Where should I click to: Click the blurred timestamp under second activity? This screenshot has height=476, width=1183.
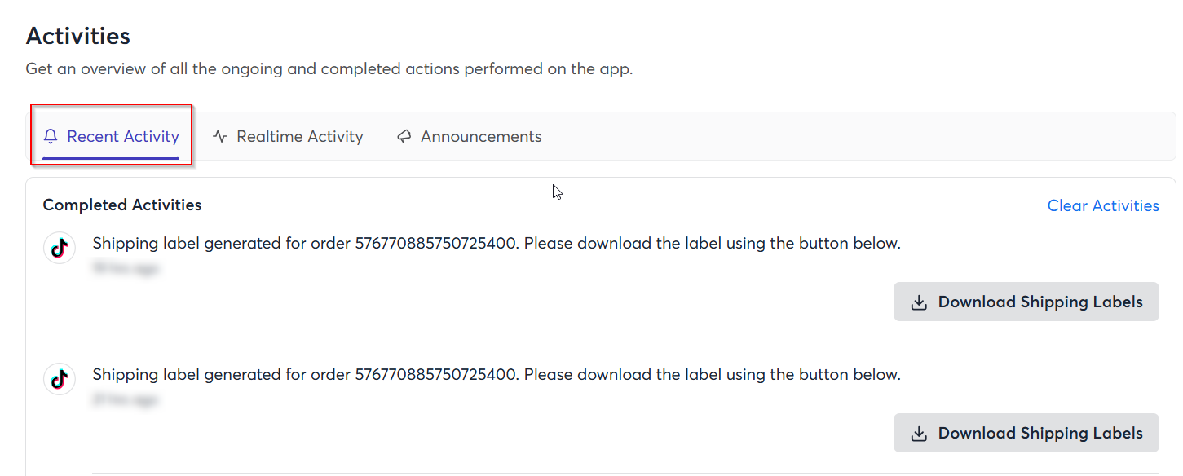tap(126, 399)
